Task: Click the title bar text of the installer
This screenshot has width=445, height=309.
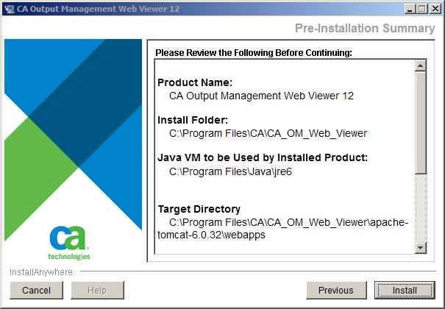Action: click(x=103, y=9)
